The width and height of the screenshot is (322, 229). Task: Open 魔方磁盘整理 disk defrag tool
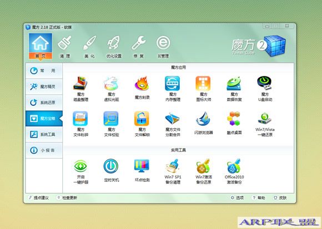(x=80, y=89)
